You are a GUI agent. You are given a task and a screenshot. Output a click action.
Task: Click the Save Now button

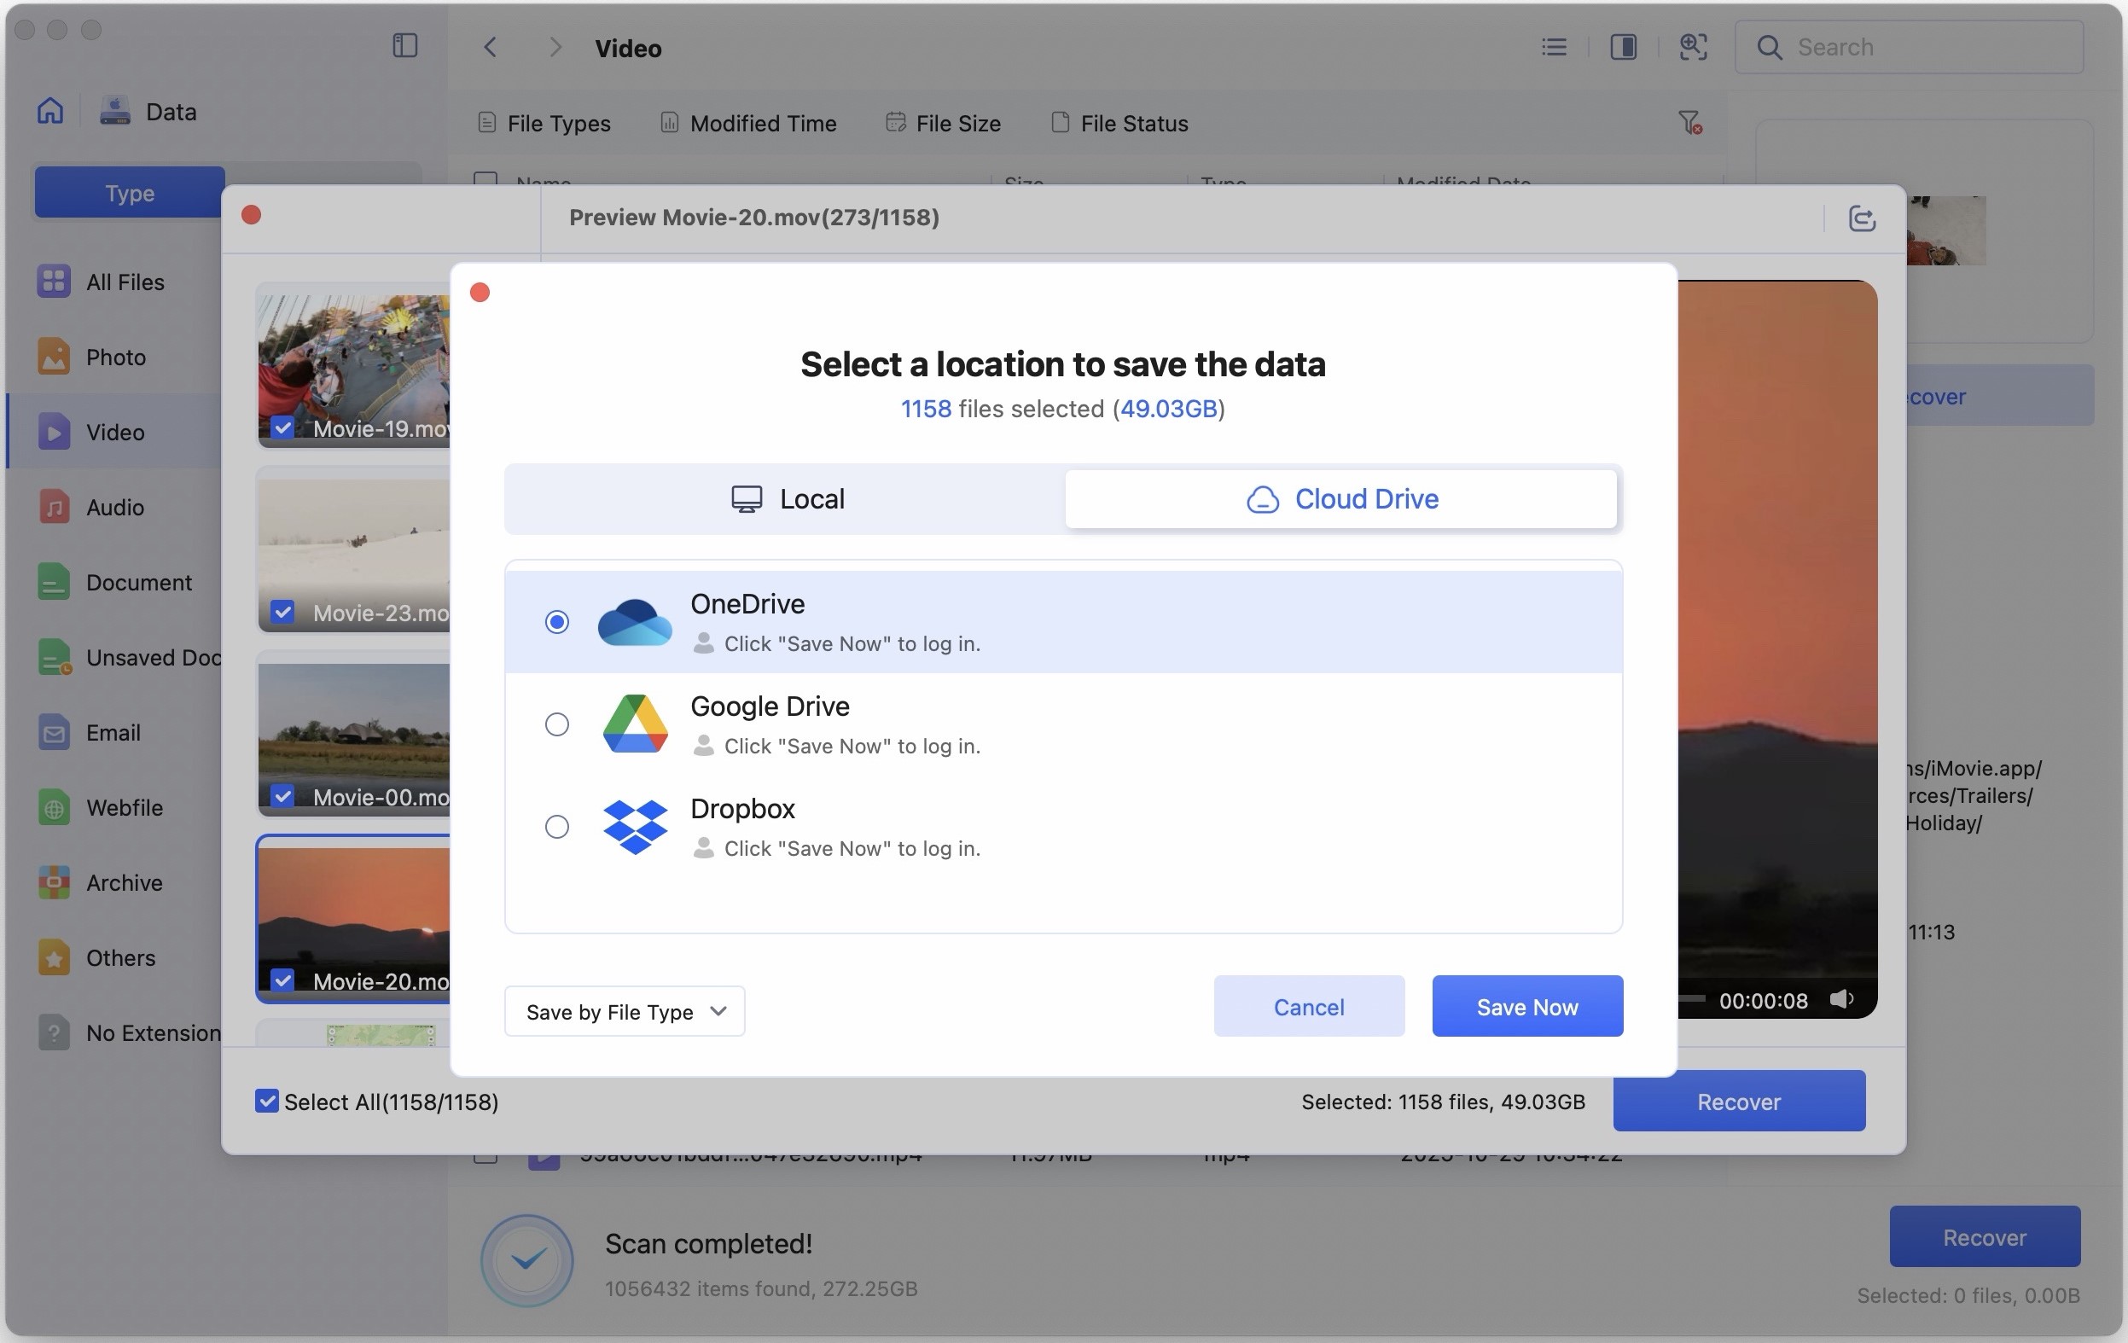(x=1526, y=1006)
